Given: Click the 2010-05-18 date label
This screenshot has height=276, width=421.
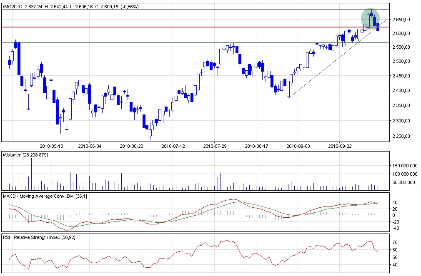Looking at the screenshot, I should click(51, 146).
